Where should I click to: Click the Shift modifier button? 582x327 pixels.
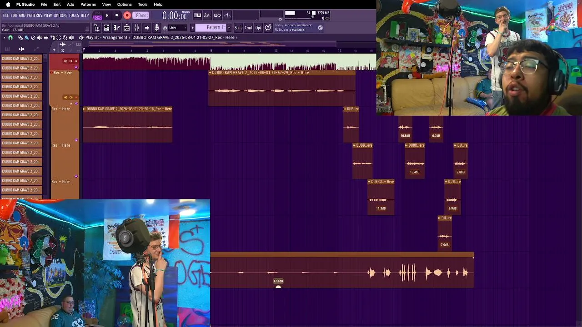pyautogui.click(x=238, y=28)
